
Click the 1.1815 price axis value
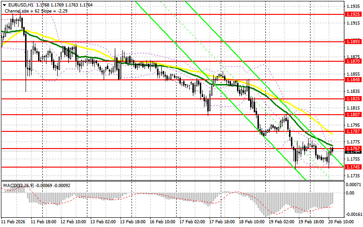click(x=353, y=108)
